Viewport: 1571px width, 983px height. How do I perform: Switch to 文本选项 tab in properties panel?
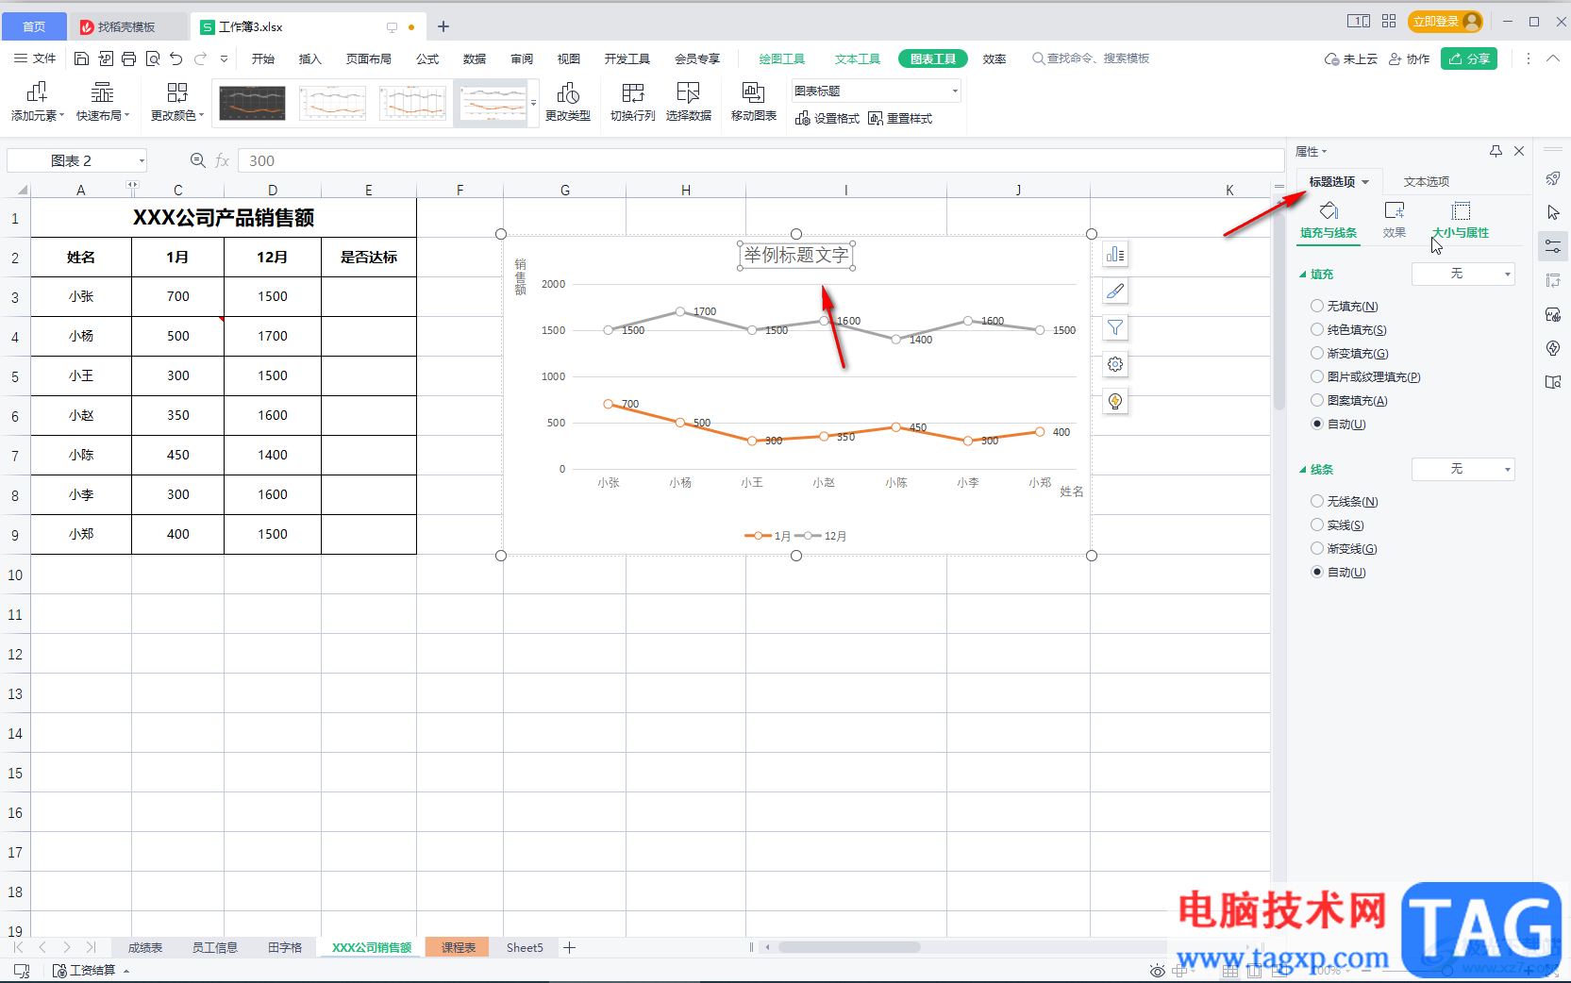(x=1427, y=182)
